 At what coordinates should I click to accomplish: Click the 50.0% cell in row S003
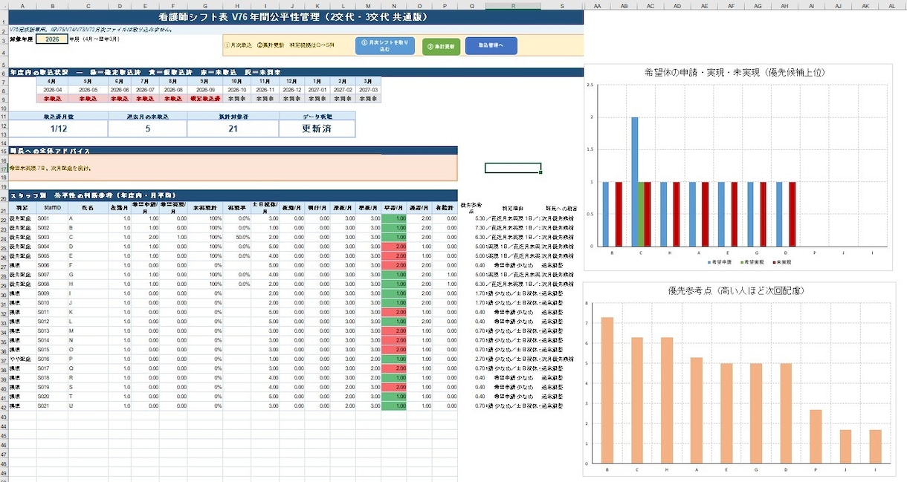237,238
